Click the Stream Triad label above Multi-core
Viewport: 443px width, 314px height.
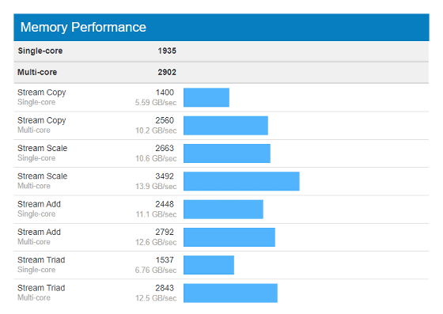(41, 288)
